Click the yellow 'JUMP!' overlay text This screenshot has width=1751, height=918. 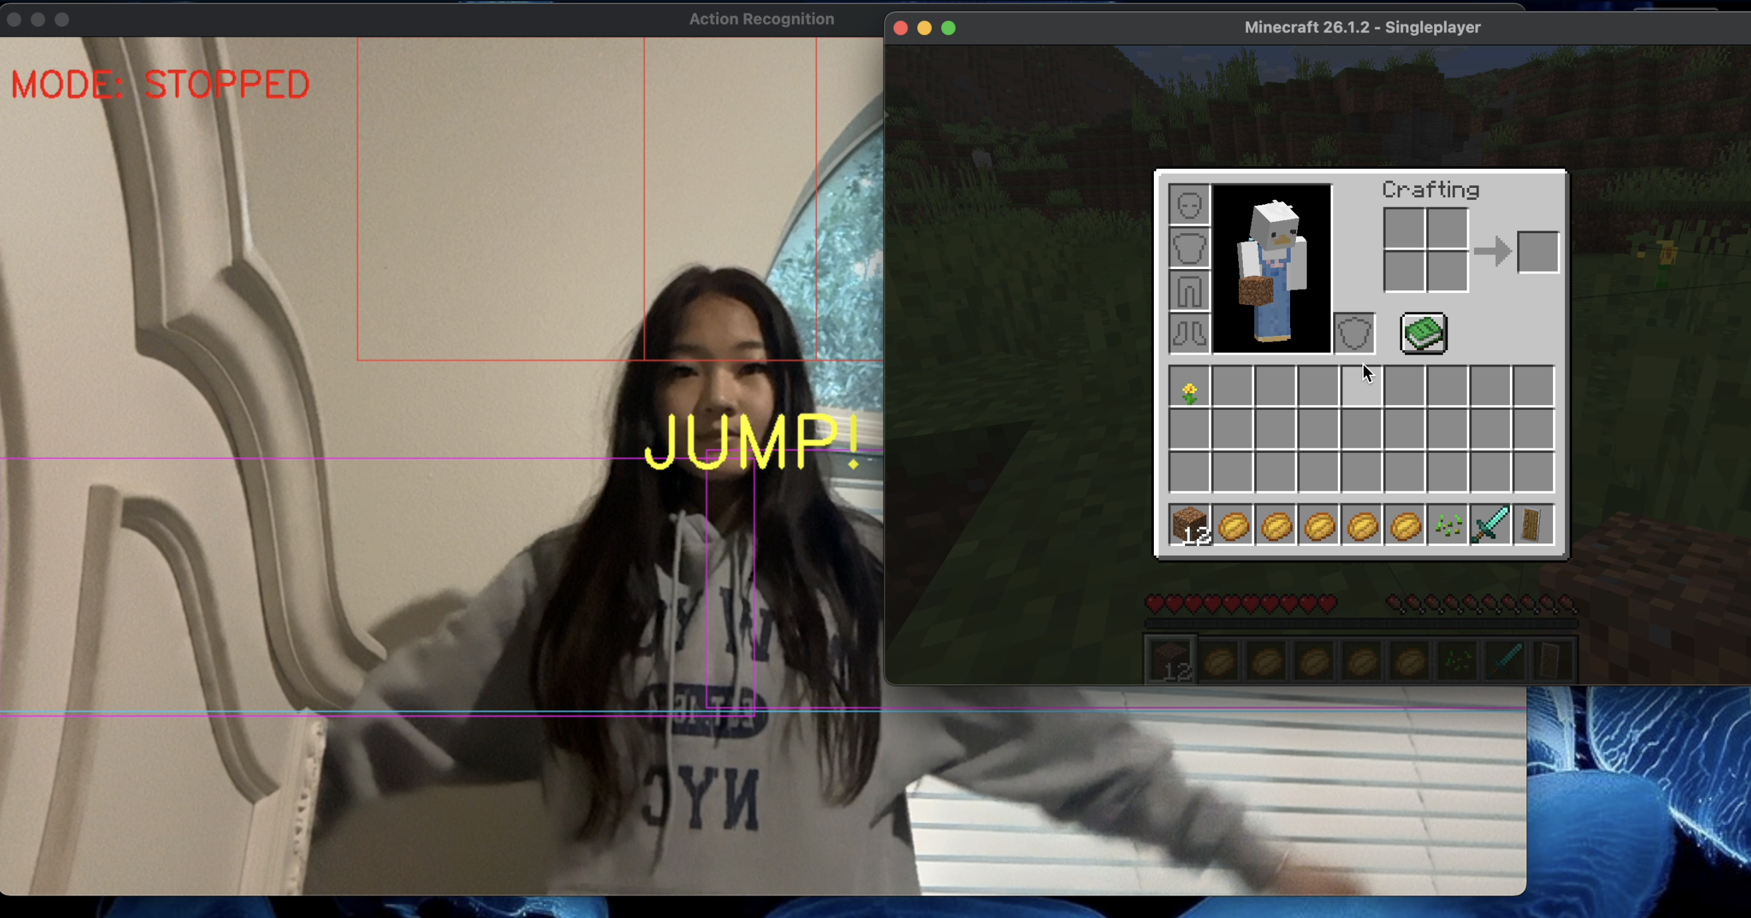(x=752, y=442)
